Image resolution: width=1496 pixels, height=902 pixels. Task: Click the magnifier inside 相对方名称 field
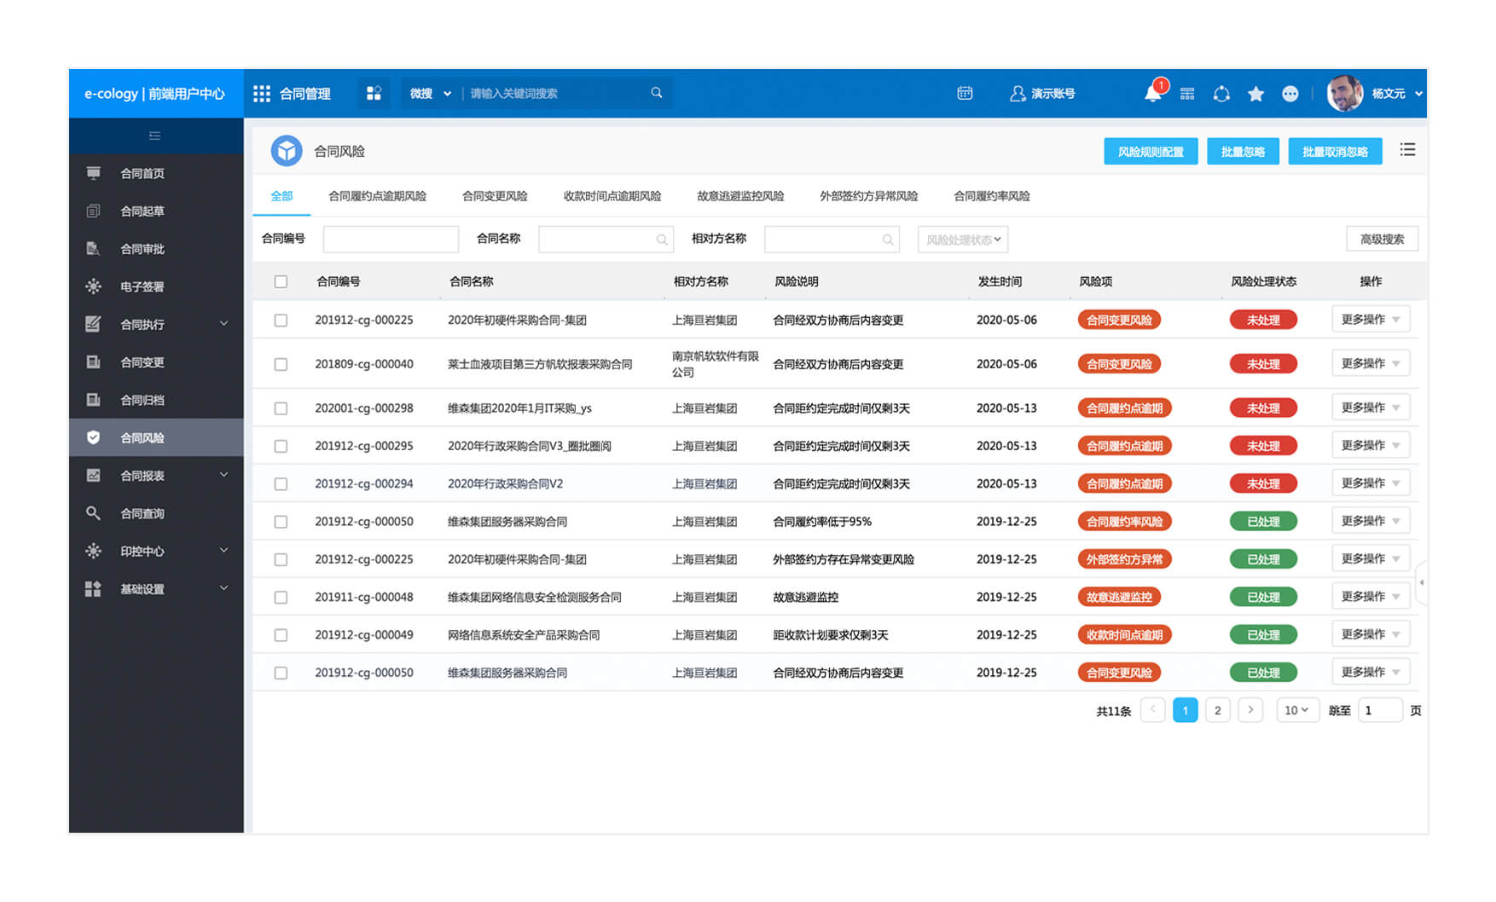pyautogui.click(x=888, y=240)
